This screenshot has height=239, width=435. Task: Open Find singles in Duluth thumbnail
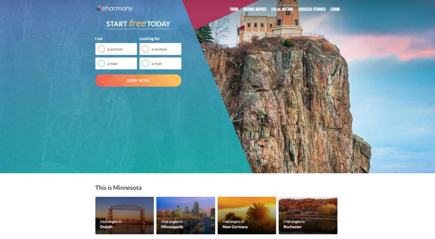(124, 216)
